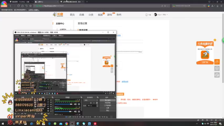Remove selected scene with minus icon
Image resolution: width=224 pixels, height=126 pixels.
(18, 114)
